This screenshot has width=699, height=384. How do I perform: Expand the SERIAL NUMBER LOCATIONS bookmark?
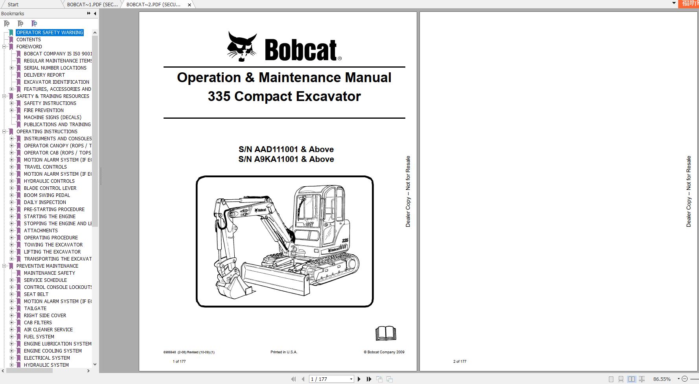[11, 68]
